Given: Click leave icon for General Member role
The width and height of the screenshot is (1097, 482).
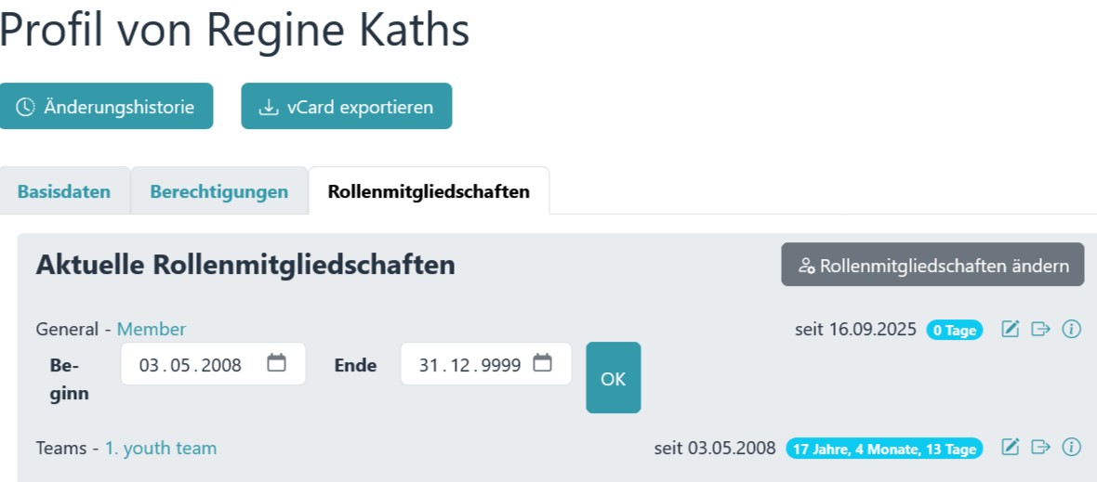Looking at the screenshot, I should 1041,329.
